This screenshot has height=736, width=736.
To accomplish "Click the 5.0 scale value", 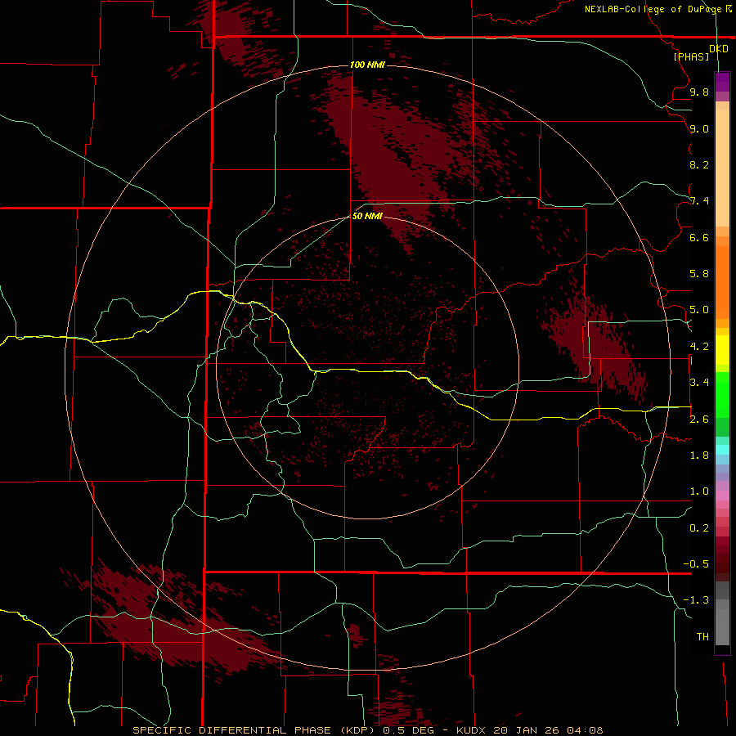I will (x=699, y=310).
